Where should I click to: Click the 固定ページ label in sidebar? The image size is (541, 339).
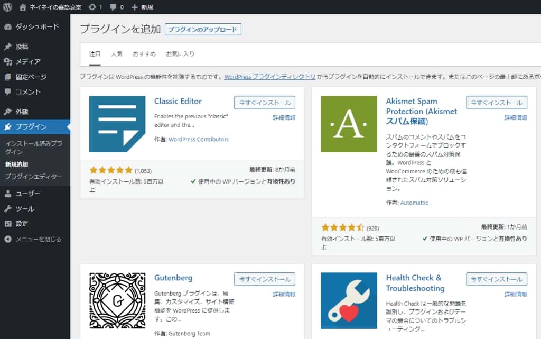pyautogui.click(x=31, y=77)
